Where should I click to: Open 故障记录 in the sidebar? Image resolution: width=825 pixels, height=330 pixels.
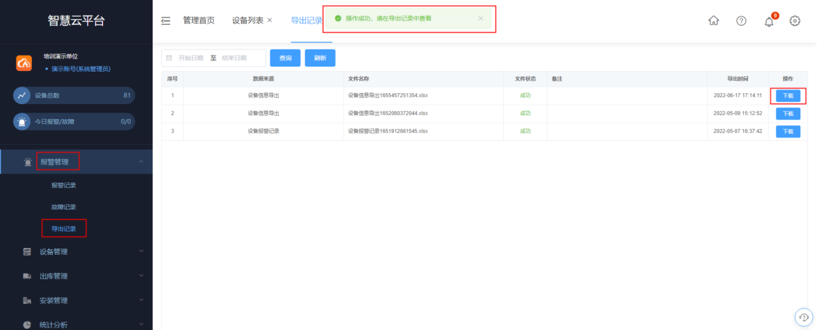[64, 207]
